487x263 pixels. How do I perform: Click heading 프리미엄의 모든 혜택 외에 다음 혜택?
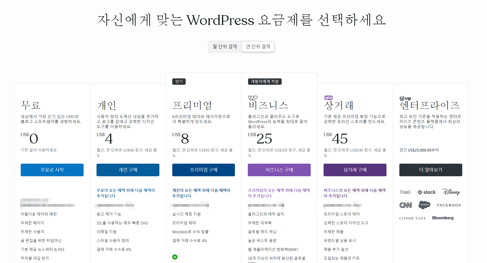pyautogui.click(x=279, y=193)
